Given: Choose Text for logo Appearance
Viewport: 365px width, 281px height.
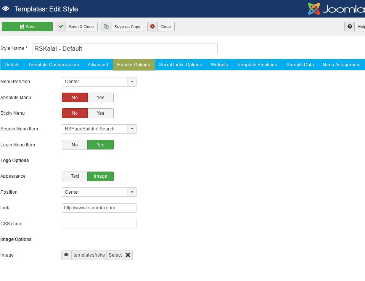Looking at the screenshot, I should [x=75, y=176].
